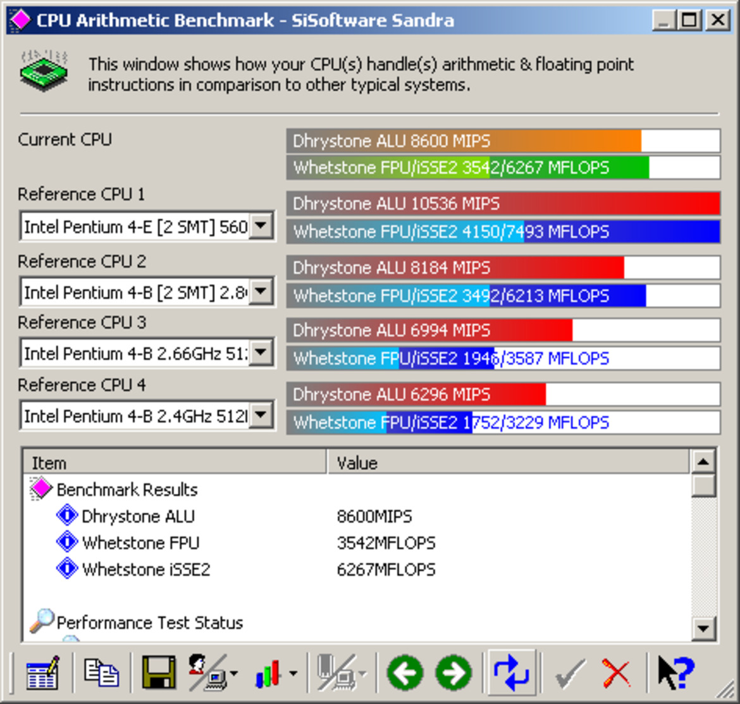This screenshot has width=740, height=704.
Task: Click the copy results icon
Action: click(x=101, y=672)
